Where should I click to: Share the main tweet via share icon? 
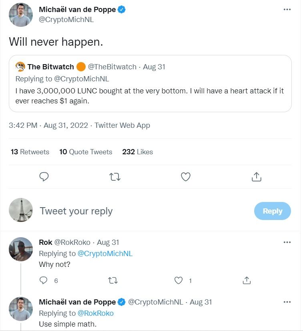(x=257, y=177)
